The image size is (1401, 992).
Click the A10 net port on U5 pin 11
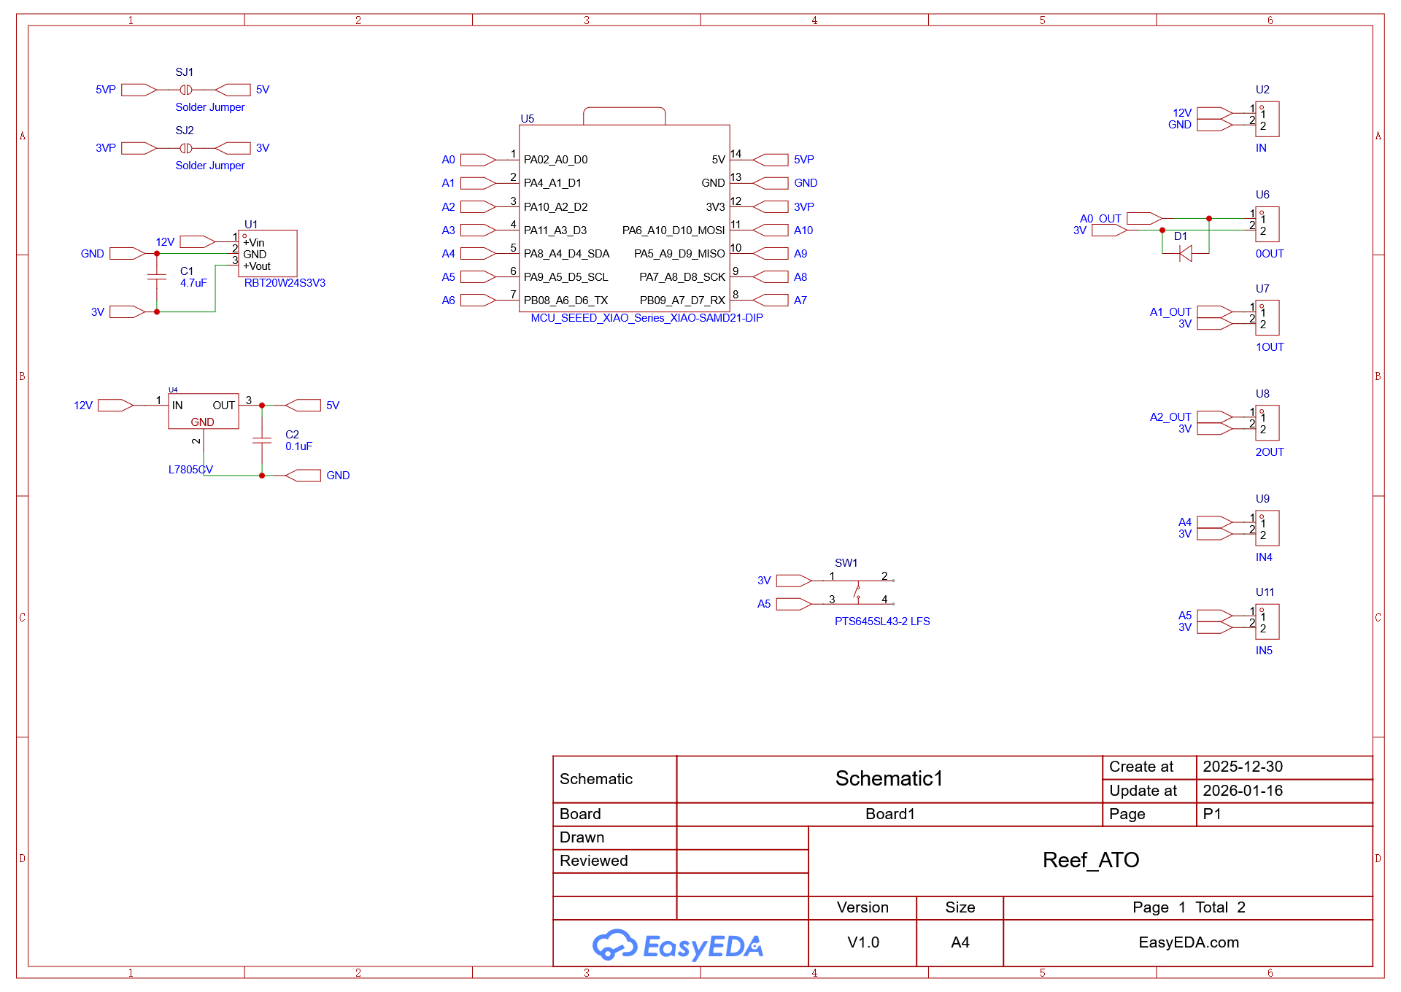[771, 230]
